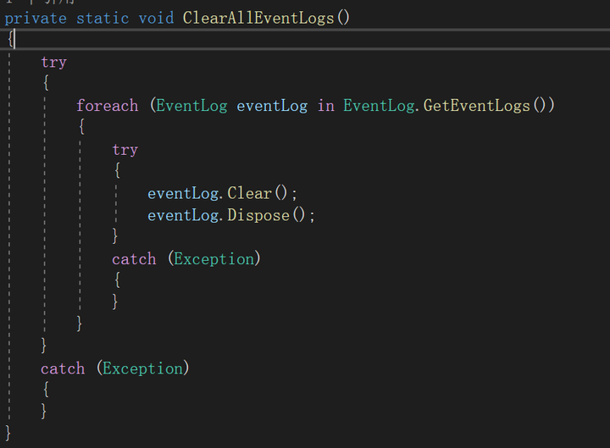Click the inner 'catch' keyword inside foreach
610x448 pixels.
click(x=134, y=259)
